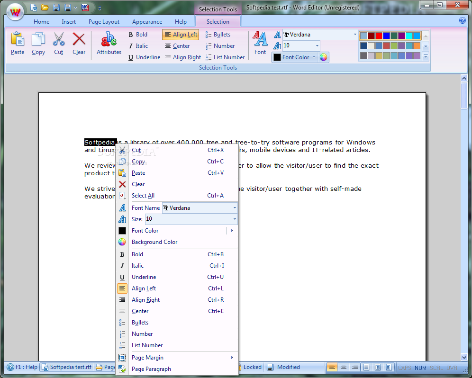Switch to the Page Layout ribbon tab
The width and height of the screenshot is (472, 378).
[104, 22]
